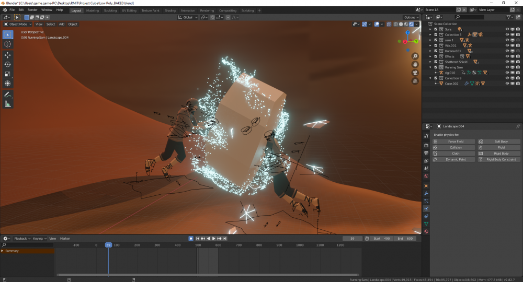Expand the Shattered Shield collection

[x=430, y=62]
